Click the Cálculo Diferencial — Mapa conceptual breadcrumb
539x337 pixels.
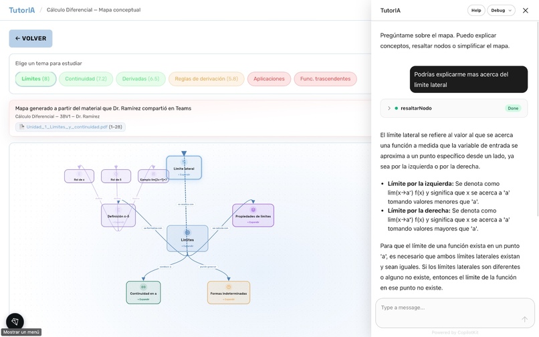pos(94,10)
